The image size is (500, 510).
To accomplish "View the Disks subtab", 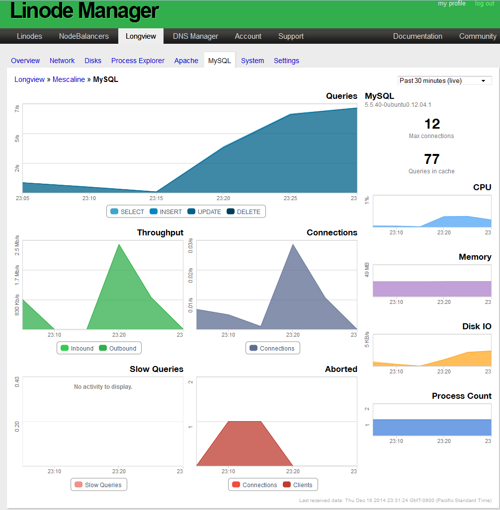I will 93,61.
